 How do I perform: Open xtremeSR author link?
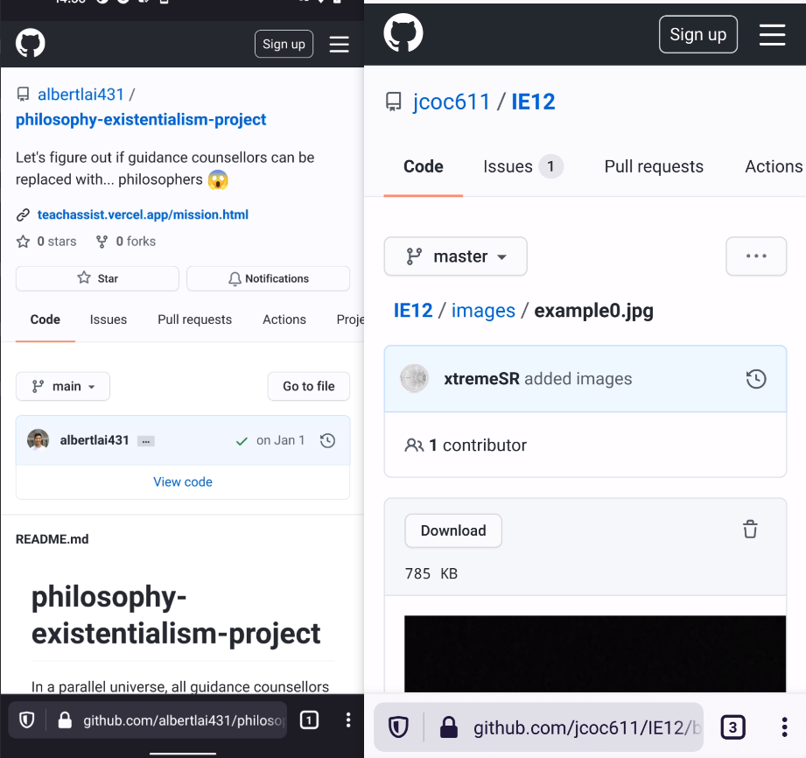coord(481,379)
